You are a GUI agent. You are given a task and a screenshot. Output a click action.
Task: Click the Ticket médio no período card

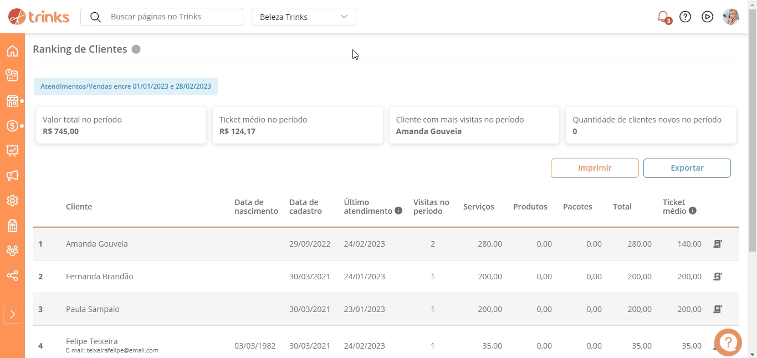click(298, 125)
